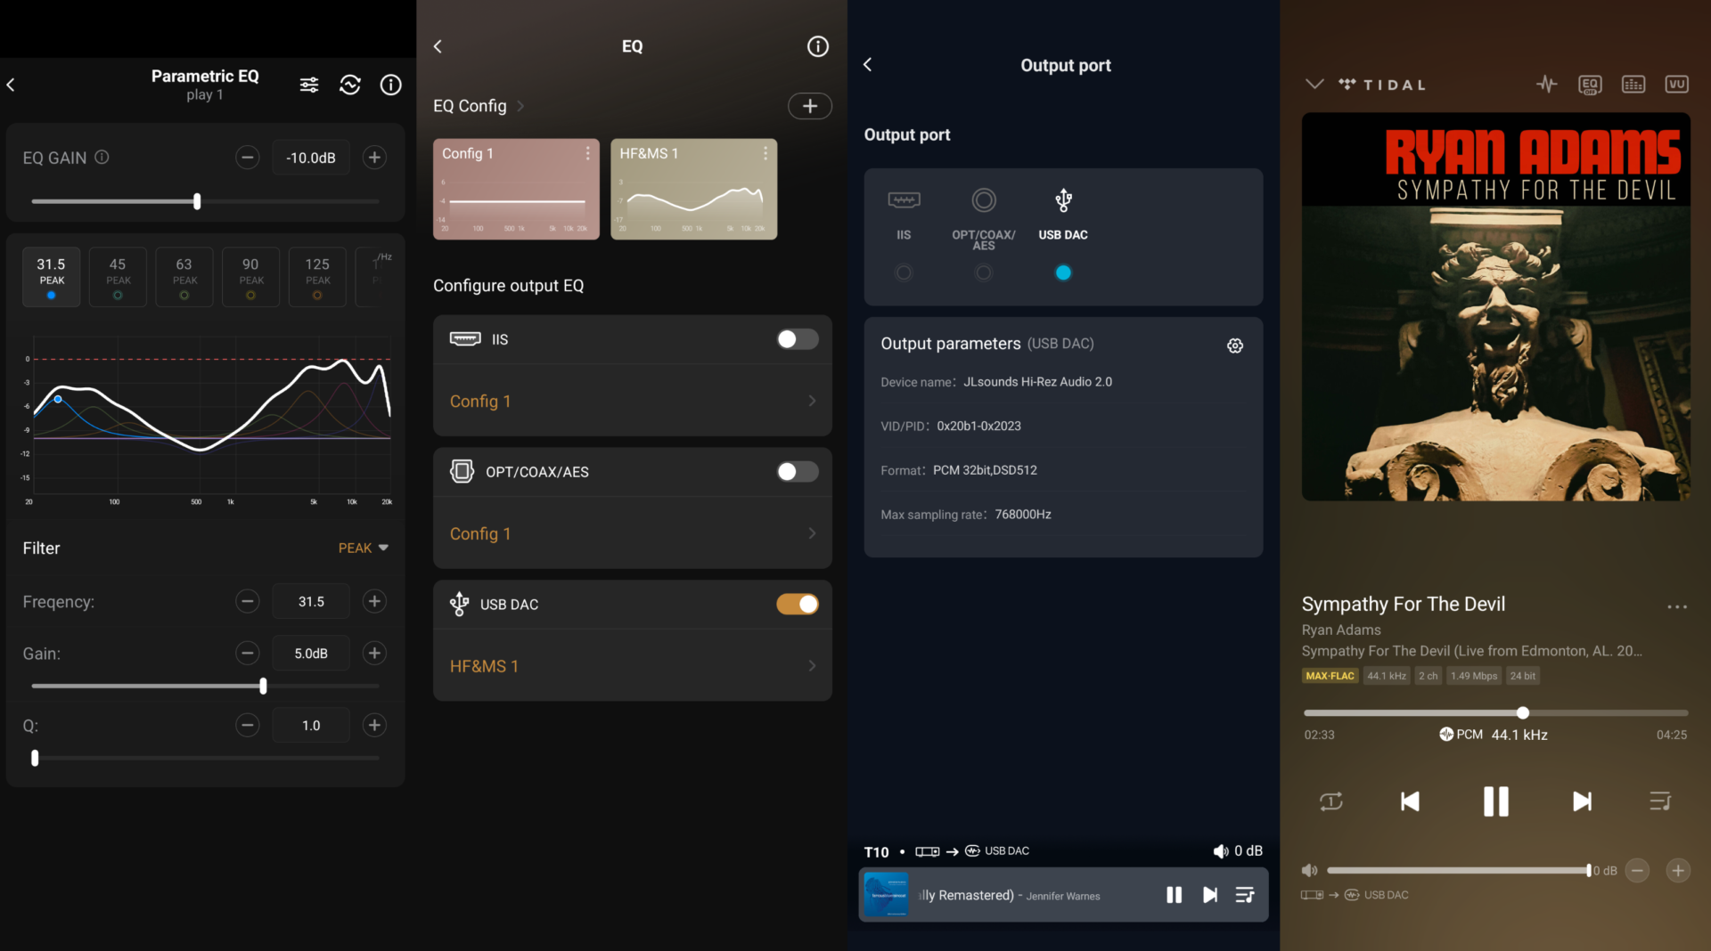
Task: Select the OPT/COAX/AES output port radio
Action: (983, 272)
